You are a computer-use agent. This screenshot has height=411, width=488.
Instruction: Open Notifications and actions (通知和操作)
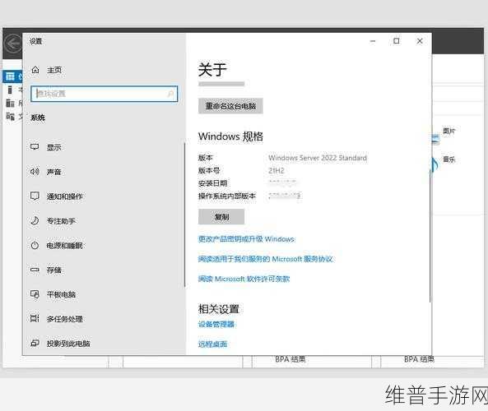coord(57,196)
